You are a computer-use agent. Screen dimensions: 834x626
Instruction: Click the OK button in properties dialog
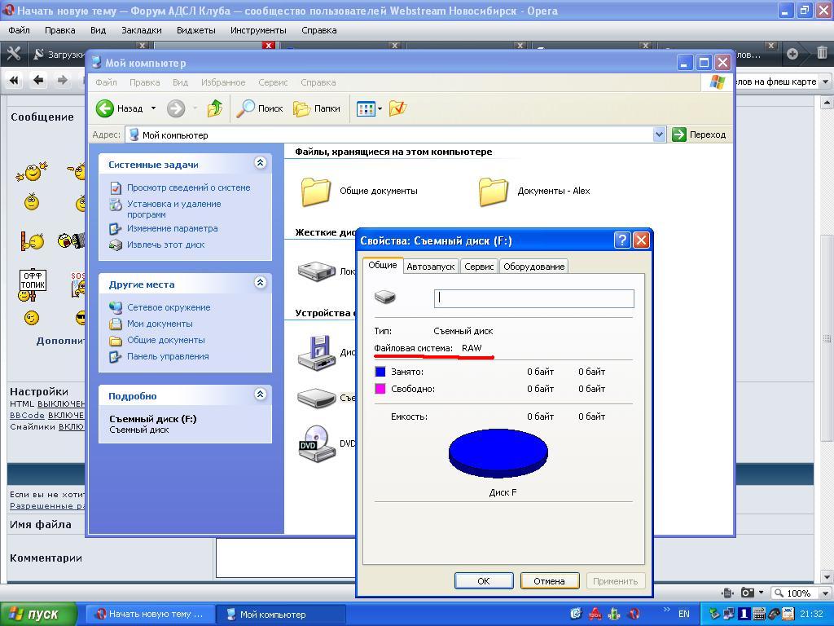click(x=484, y=581)
